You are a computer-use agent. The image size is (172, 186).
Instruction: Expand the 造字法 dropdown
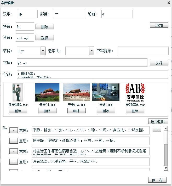91,51
